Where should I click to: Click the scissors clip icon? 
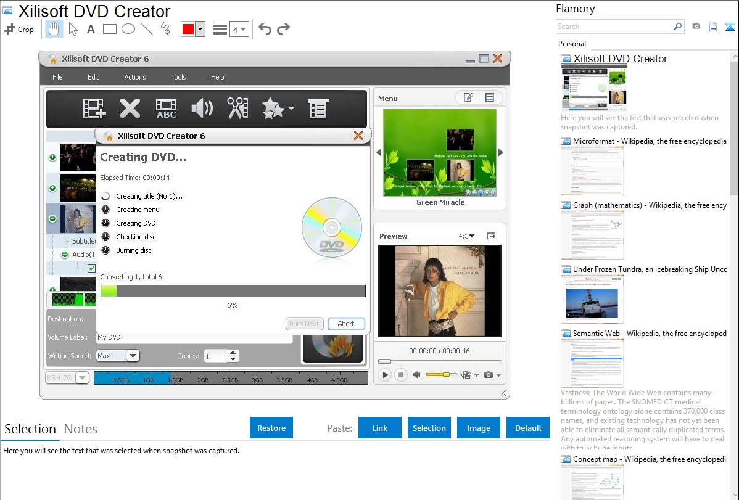[x=238, y=109]
